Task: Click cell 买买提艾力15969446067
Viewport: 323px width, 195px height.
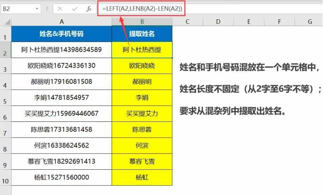Action: [x=61, y=114]
